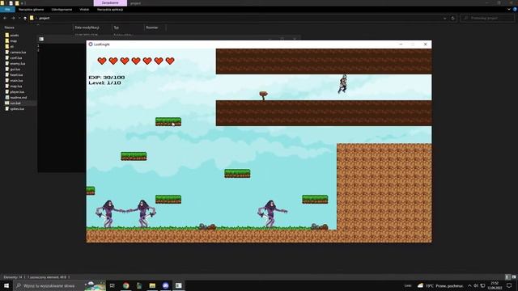The height and width of the screenshot is (291, 518).
Task: Open Chrome from the taskbar
Action: click(126, 285)
